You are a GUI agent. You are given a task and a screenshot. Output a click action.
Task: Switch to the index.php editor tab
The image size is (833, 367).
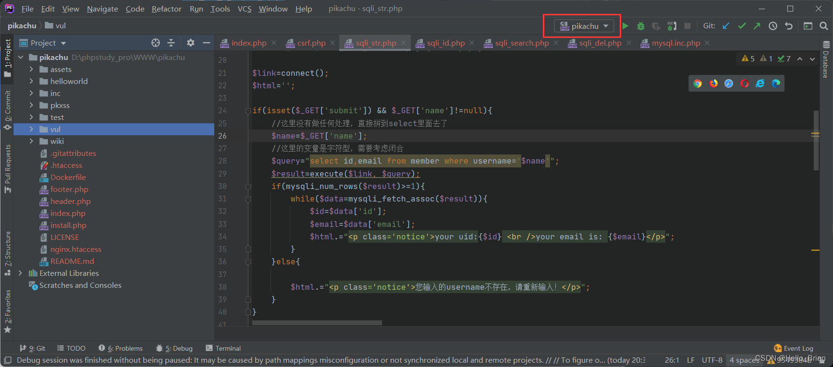click(248, 43)
